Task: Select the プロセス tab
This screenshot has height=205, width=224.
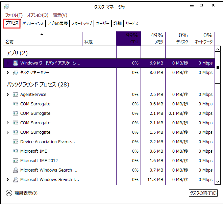Action: coord(12,23)
